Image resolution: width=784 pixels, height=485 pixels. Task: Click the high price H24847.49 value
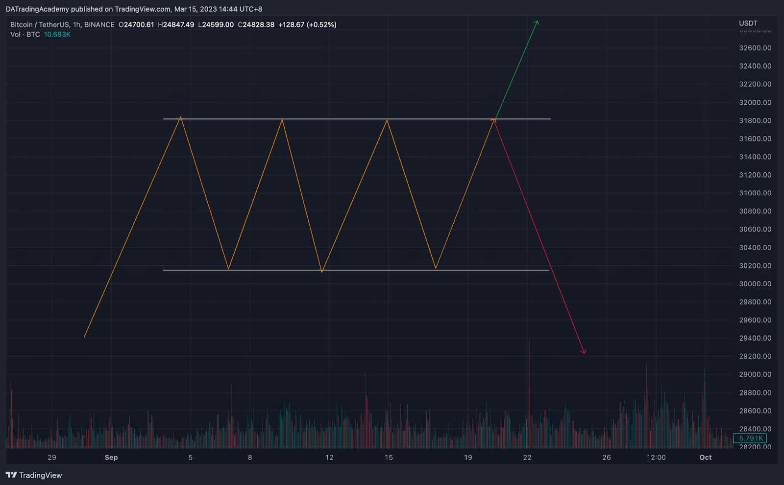[176, 24]
